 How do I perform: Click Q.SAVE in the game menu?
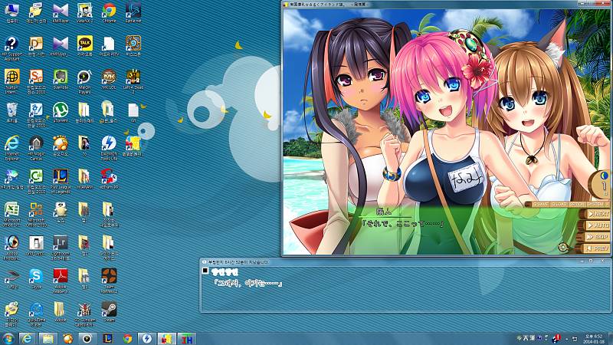pyautogui.click(x=542, y=204)
